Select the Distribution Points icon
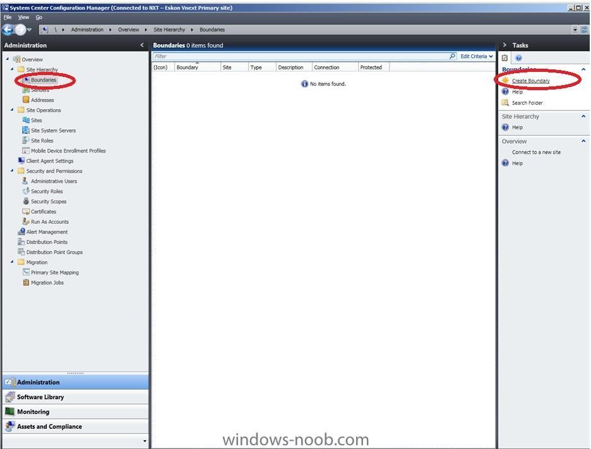Image resolution: width=591 pixels, height=449 pixels. click(21, 242)
